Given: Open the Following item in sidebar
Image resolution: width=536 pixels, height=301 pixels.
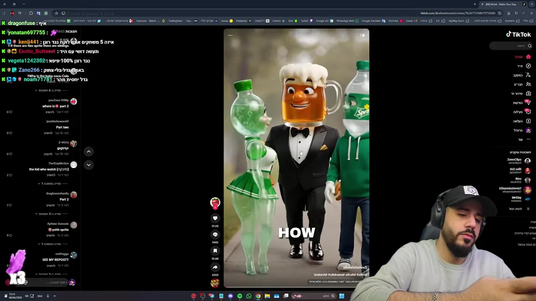Looking at the screenshot, I should [x=522, y=75].
